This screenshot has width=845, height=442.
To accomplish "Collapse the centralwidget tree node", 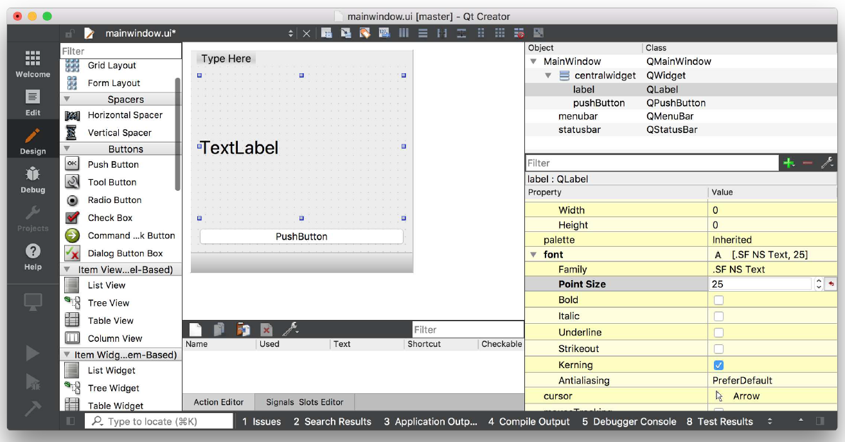I will (x=548, y=75).
